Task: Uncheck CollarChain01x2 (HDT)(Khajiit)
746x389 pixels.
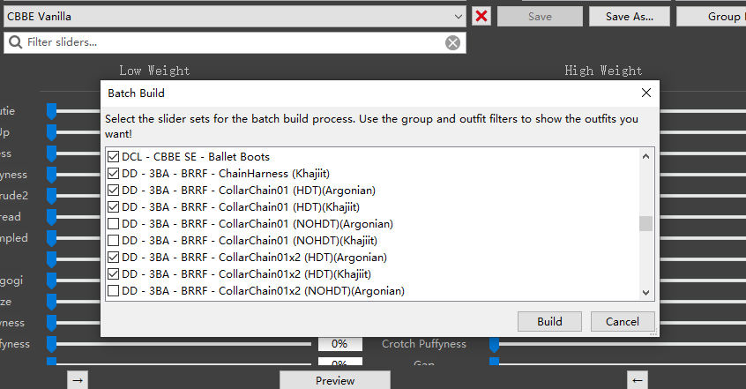Action: [113, 273]
